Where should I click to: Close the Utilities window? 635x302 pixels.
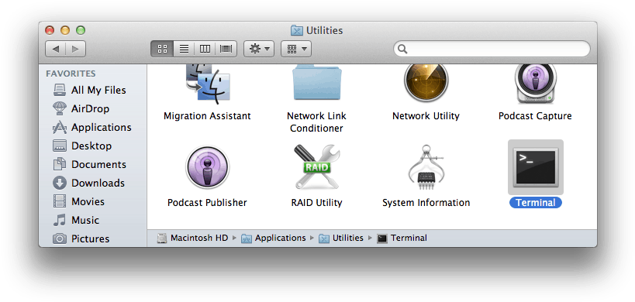coord(50,30)
